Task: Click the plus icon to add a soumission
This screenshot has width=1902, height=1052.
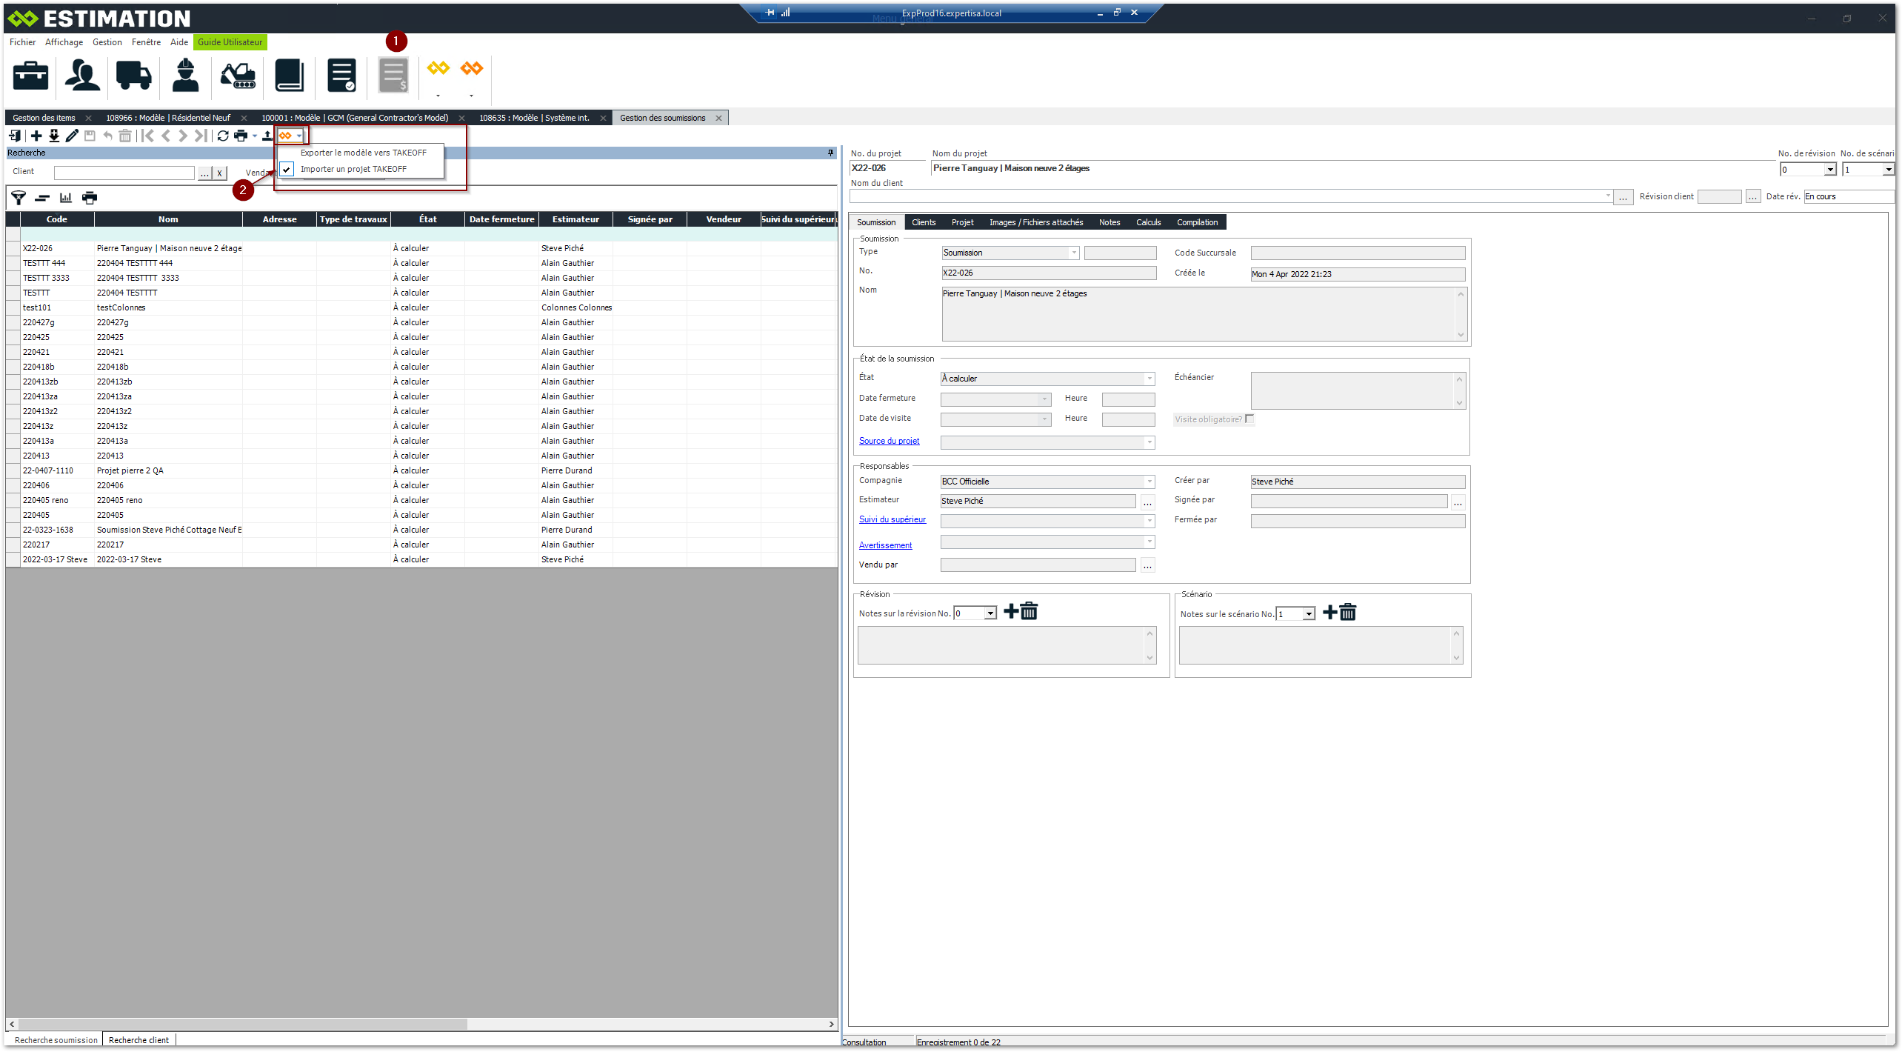Action: click(x=36, y=136)
